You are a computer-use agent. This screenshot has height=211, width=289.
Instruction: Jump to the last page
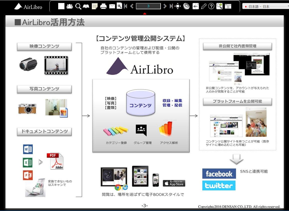(171, 6)
